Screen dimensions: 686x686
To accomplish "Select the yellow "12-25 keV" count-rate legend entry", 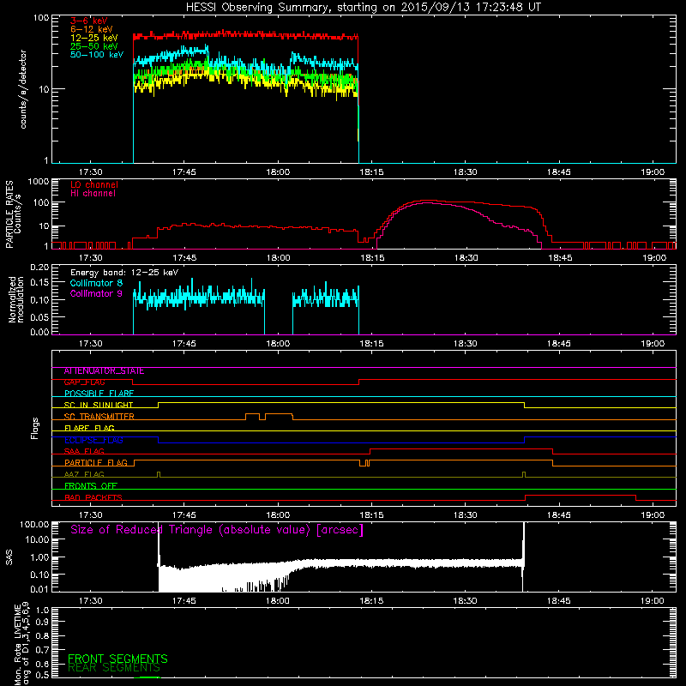I will point(94,38).
